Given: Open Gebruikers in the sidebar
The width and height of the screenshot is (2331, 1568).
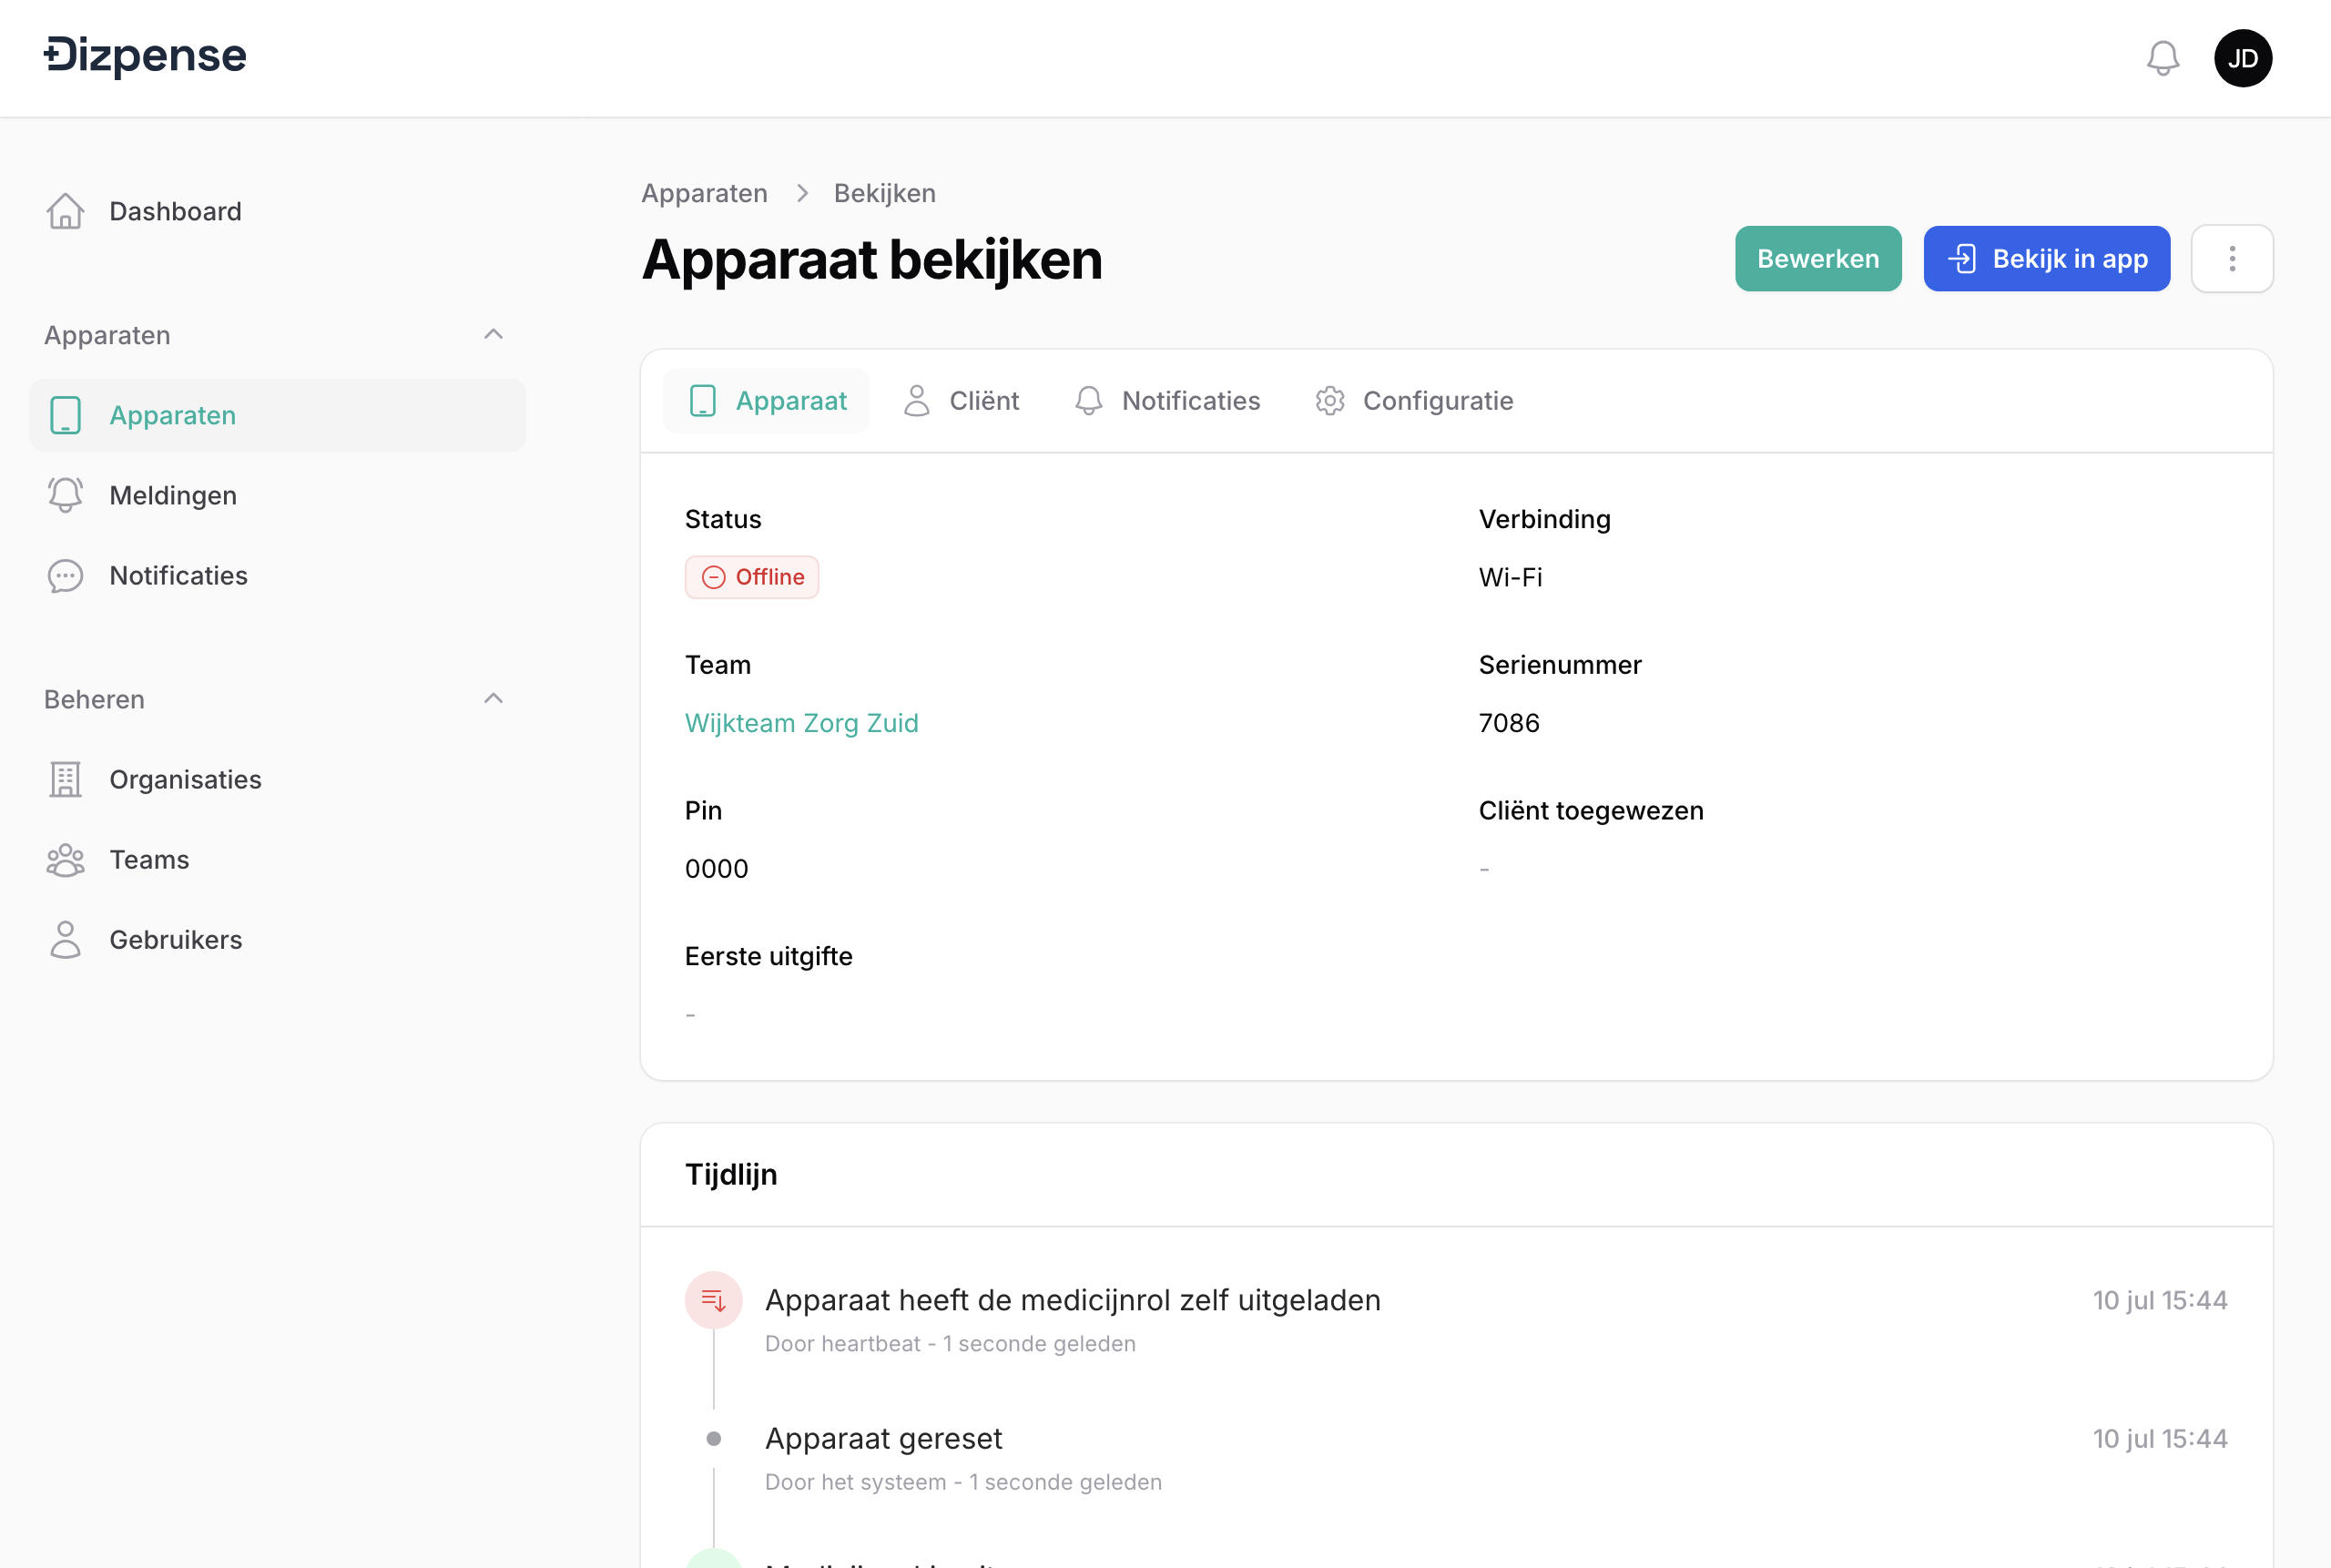Looking at the screenshot, I should [x=175, y=940].
